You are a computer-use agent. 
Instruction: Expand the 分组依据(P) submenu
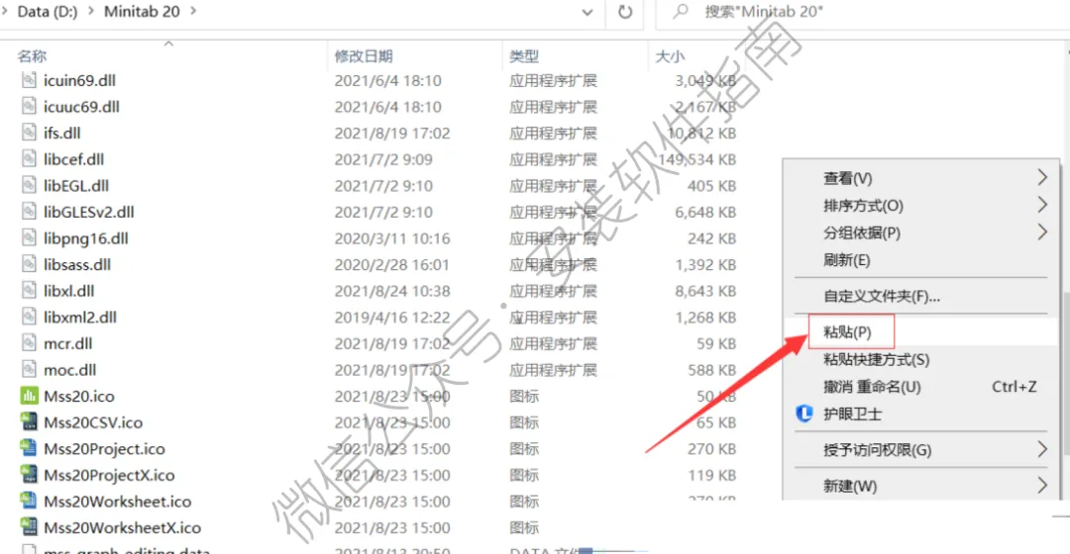click(x=1042, y=232)
